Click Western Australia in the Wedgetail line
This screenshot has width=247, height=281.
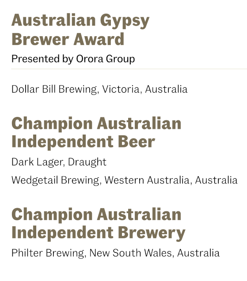point(147,180)
